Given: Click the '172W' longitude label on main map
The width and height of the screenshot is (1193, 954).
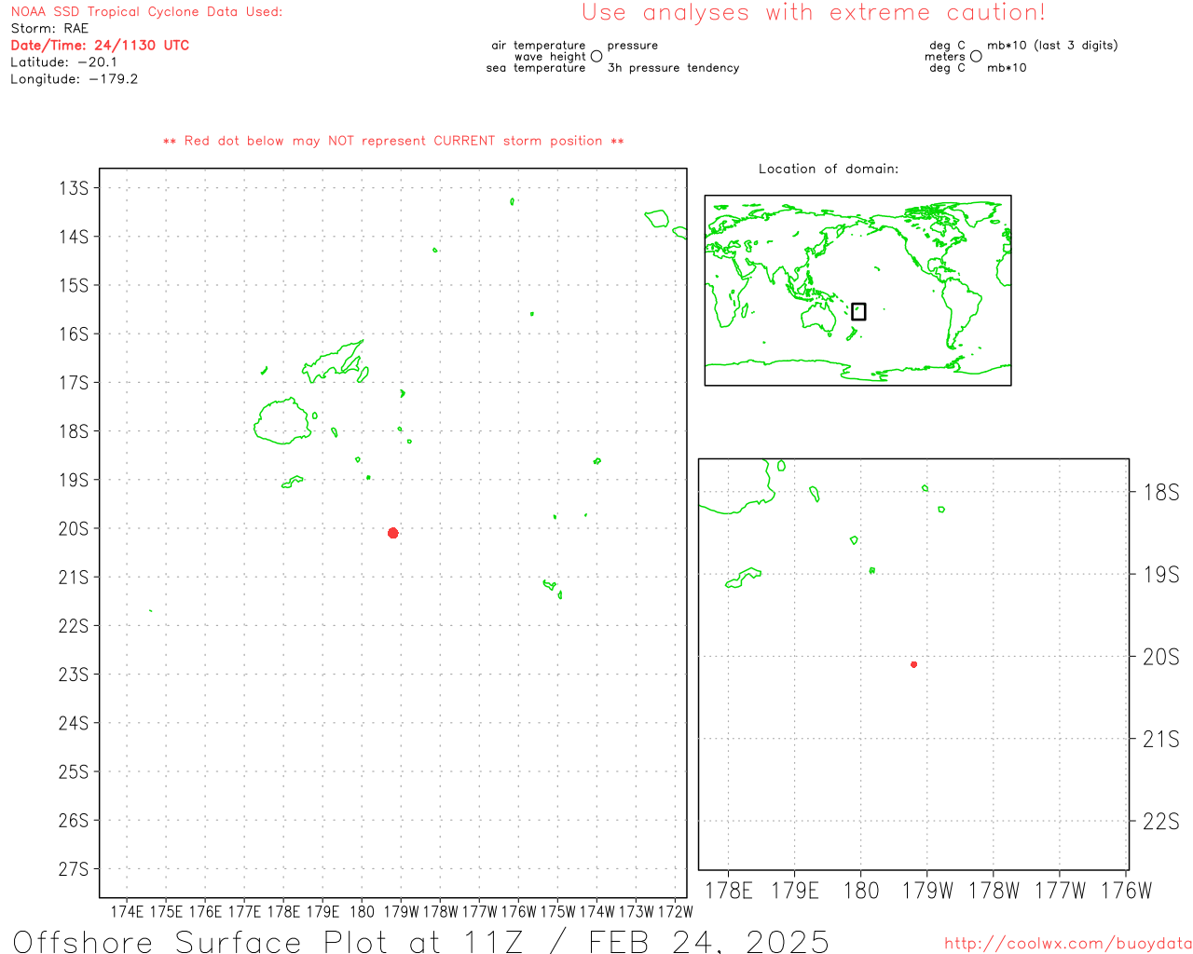Looking at the screenshot, I should pyautogui.click(x=676, y=911).
